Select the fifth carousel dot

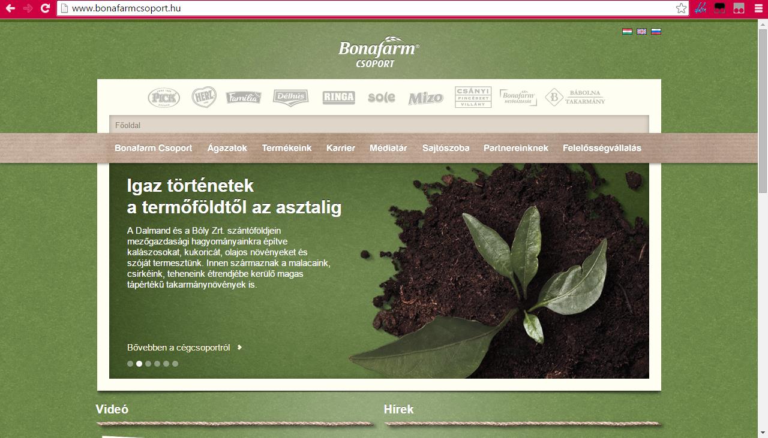(166, 364)
